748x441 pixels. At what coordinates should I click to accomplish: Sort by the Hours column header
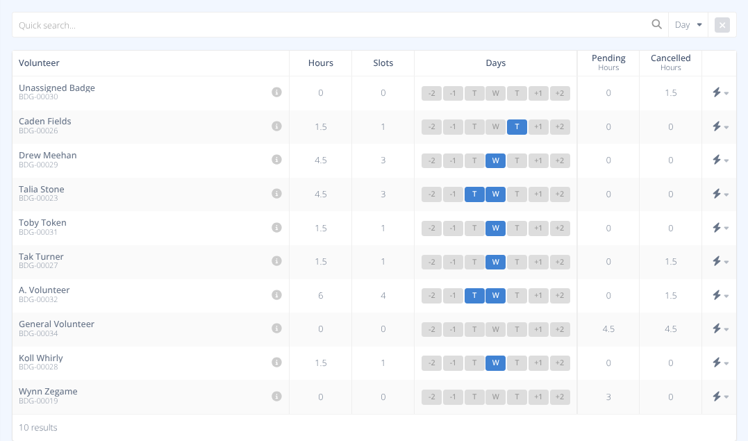click(320, 63)
